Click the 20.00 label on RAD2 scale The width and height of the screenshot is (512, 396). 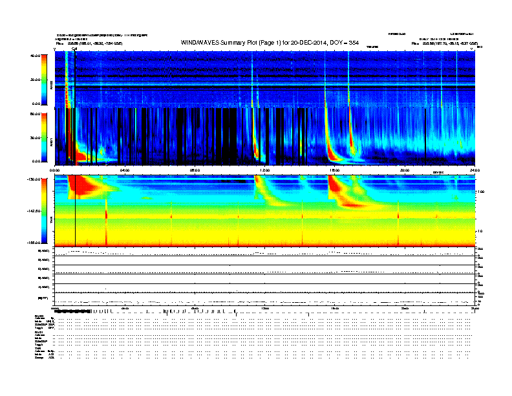point(35,80)
